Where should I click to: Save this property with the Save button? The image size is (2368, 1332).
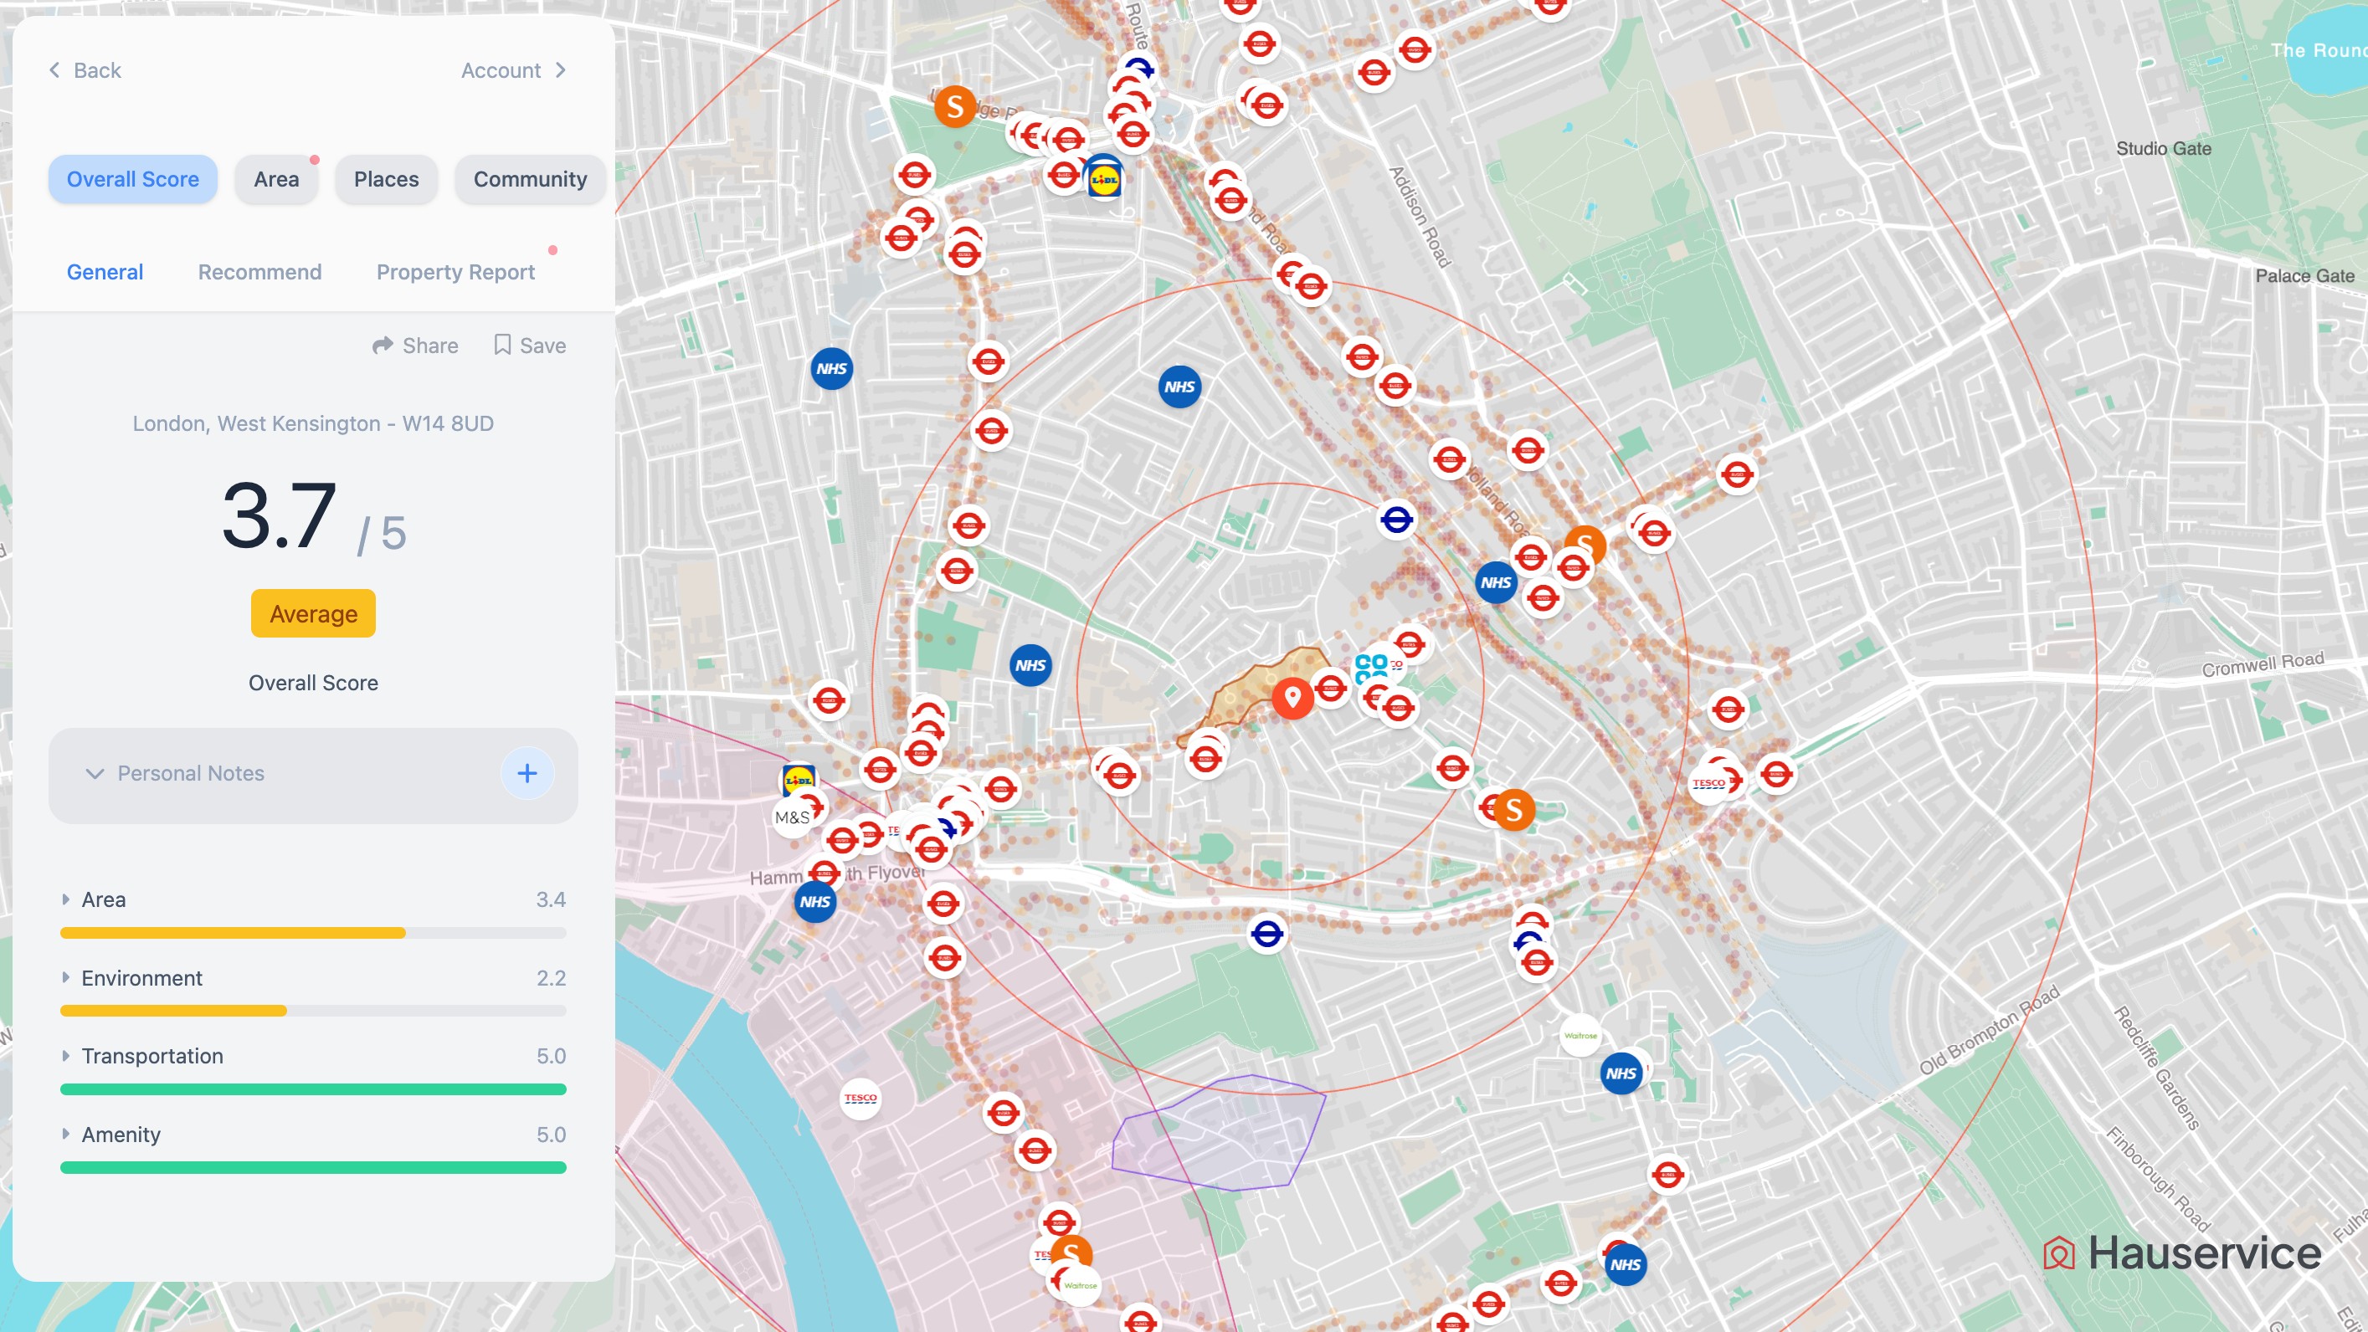528,346
